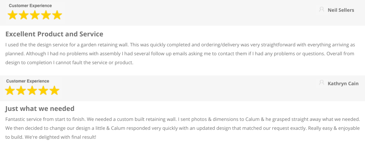The height and width of the screenshot is (143, 365).
Task: Click the third star in Neil Sellers' rating
Action: [x=35, y=15]
